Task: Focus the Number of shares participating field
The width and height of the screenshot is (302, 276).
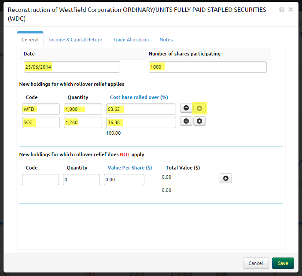Action: coord(208,67)
